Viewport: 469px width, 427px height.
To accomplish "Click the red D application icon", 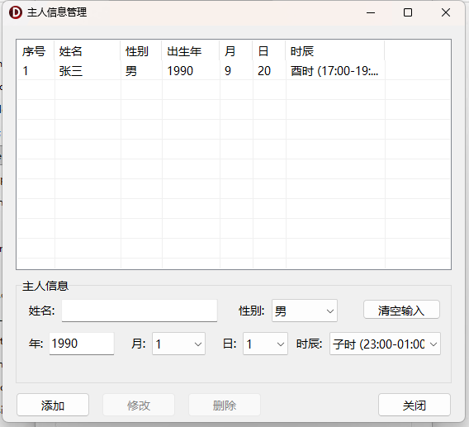I will tap(16, 12).
